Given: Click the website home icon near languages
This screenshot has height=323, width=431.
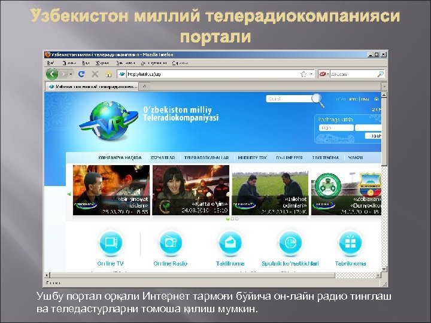Looking at the screenshot, I should click(x=377, y=99).
